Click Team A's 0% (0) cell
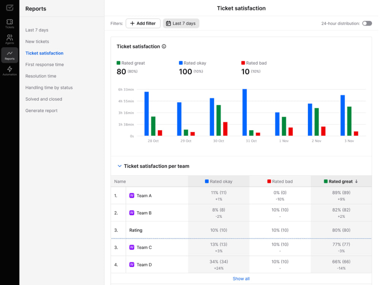 [280, 195]
